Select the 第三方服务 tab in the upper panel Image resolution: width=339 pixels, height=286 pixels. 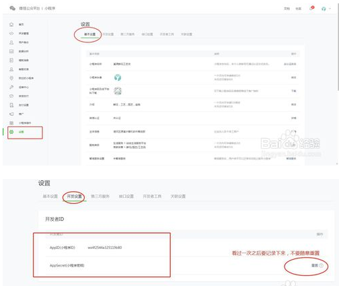point(128,34)
